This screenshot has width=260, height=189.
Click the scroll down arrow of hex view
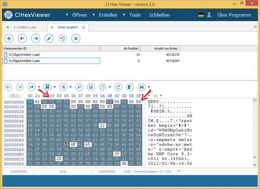point(255,165)
